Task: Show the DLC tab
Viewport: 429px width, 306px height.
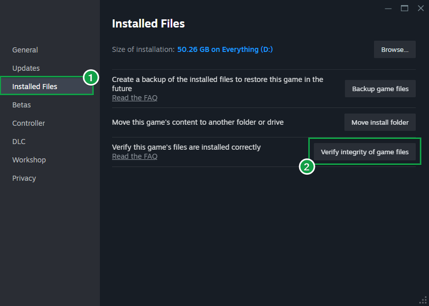Action: point(19,142)
